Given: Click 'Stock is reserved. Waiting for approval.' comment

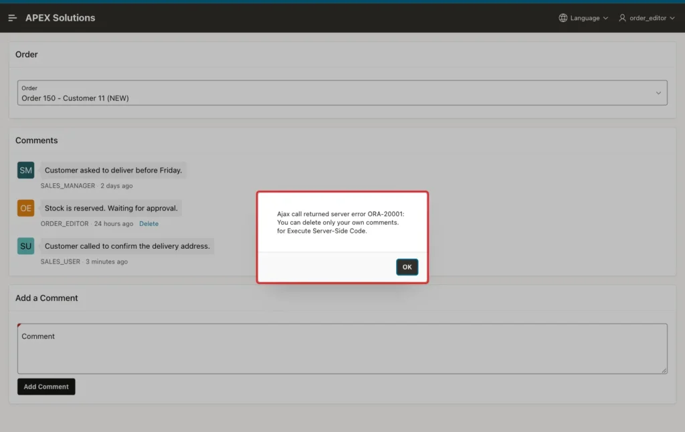Looking at the screenshot, I should (x=111, y=209).
